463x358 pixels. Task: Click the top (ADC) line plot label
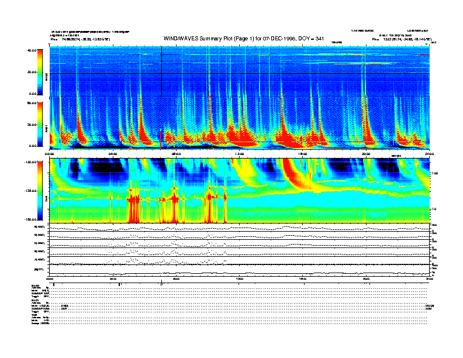click(x=40, y=227)
